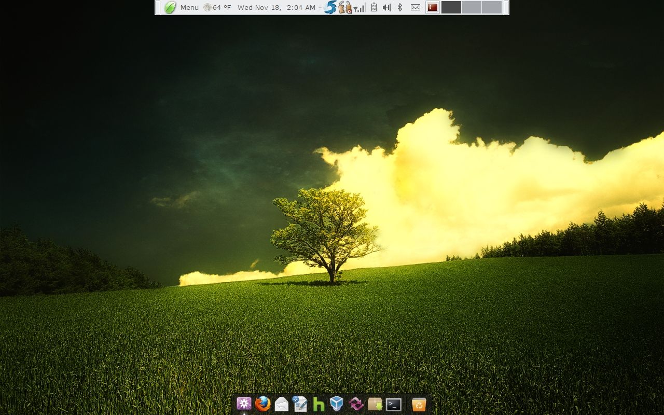Open the trash in the dock
The image size is (664, 415).
(419, 404)
